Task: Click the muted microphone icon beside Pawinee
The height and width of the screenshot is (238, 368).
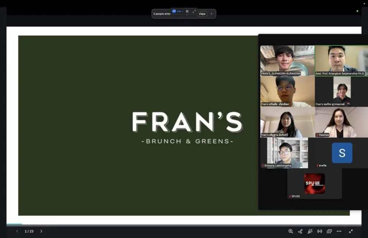Action: tap(317, 135)
